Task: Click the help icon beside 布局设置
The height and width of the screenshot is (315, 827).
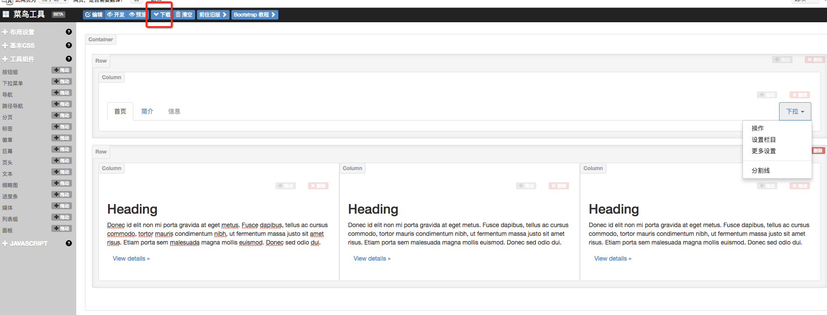Action: [x=68, y=32]
